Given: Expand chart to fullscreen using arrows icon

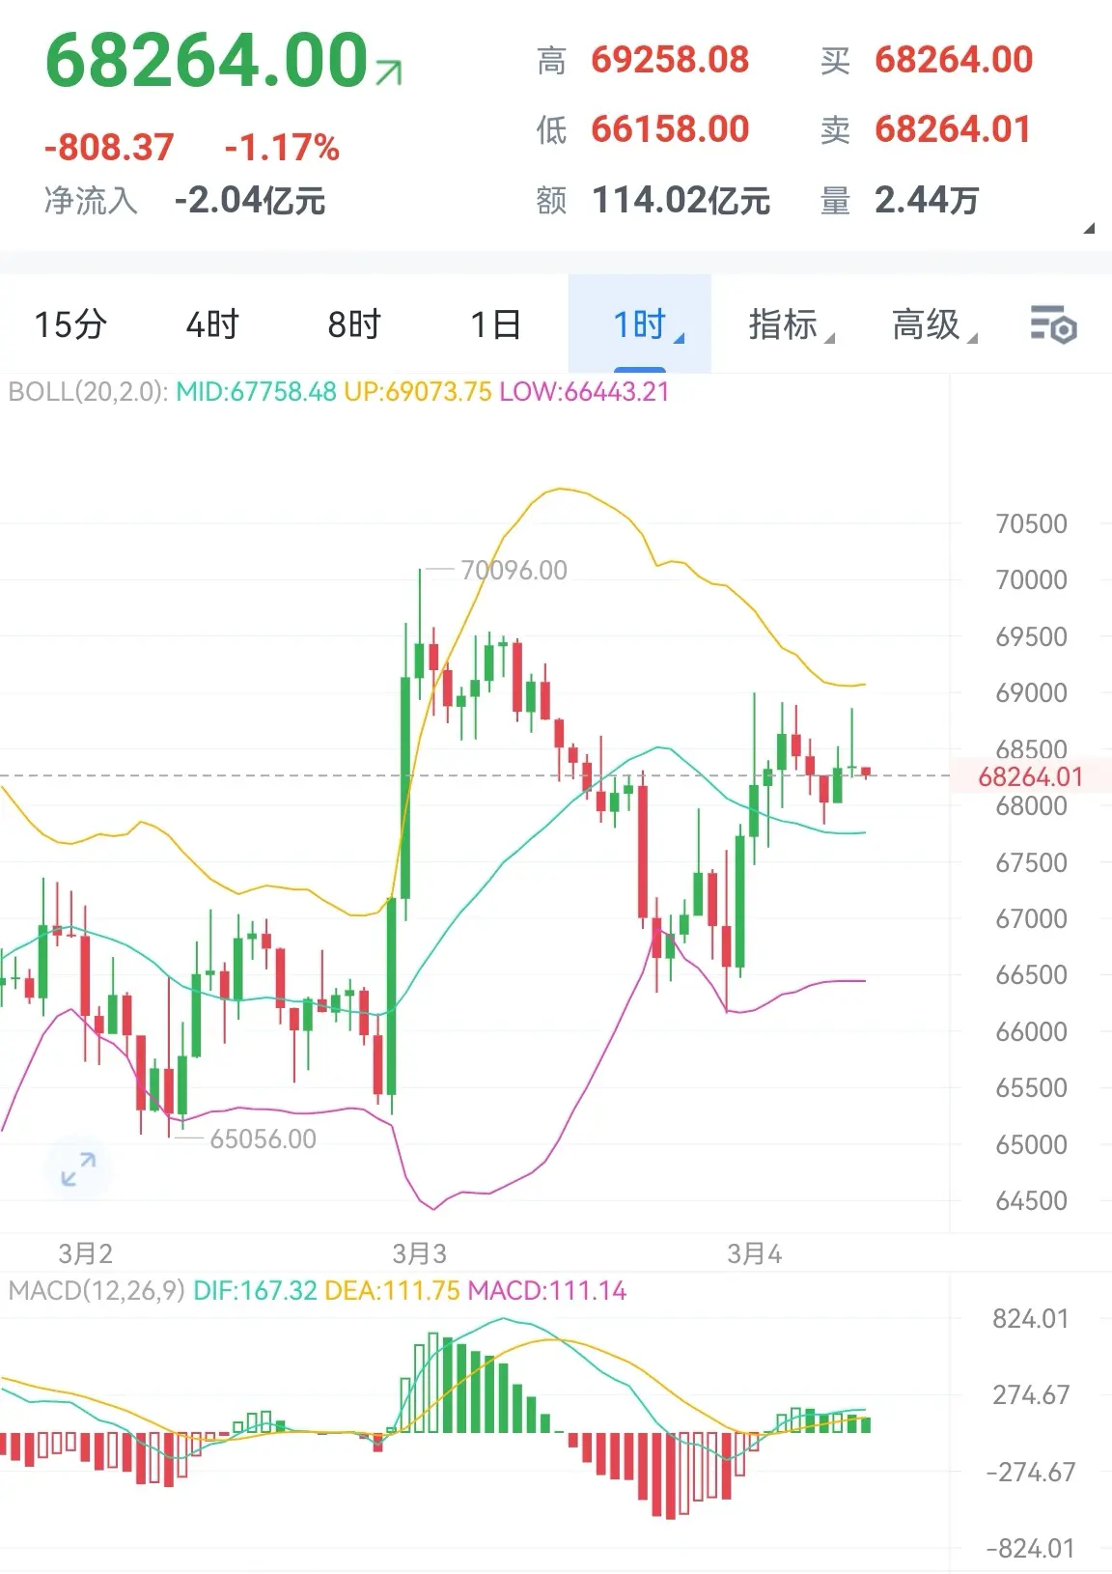Looking at the screenshot, I should 78,1169.
